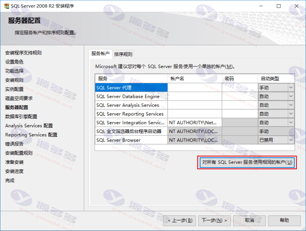This screenshot has height=231, width=306.
Task: Click 对所有 SQL Server 服务使用相同的帐户 button
Action: pos(247,162)
